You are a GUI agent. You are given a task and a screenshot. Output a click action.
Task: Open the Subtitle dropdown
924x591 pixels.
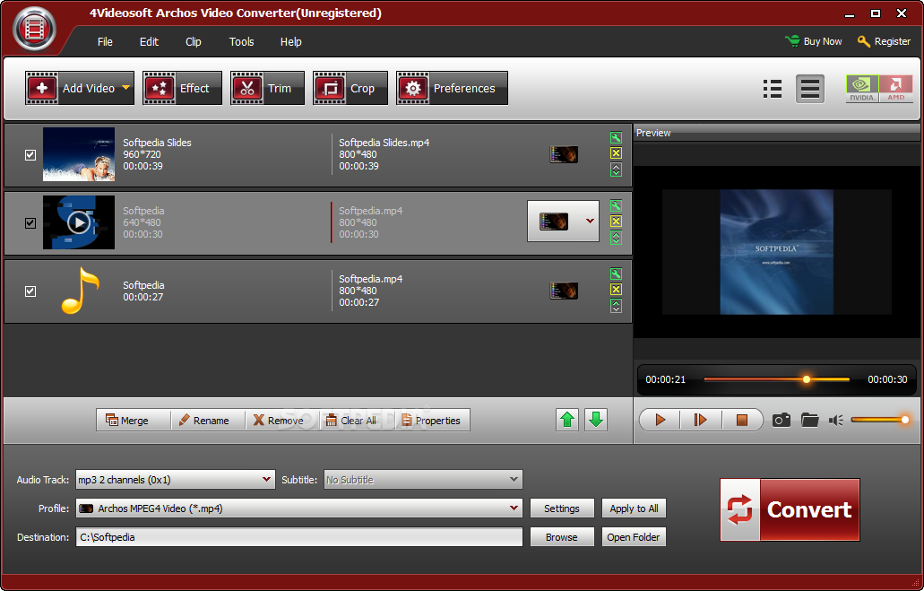(x=423, y=480)
